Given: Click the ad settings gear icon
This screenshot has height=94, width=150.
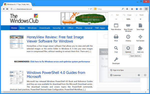Looking at the screenshot, I should pyautogui.click(x=89, y=23).
